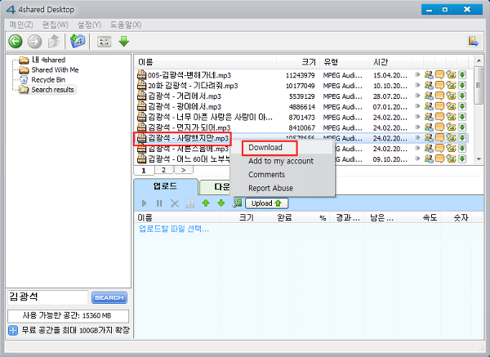Play preview of the 8701473-size file row
Image resolution: width=490 pixels, height=357 pixels.
click(x=417, y=117)
